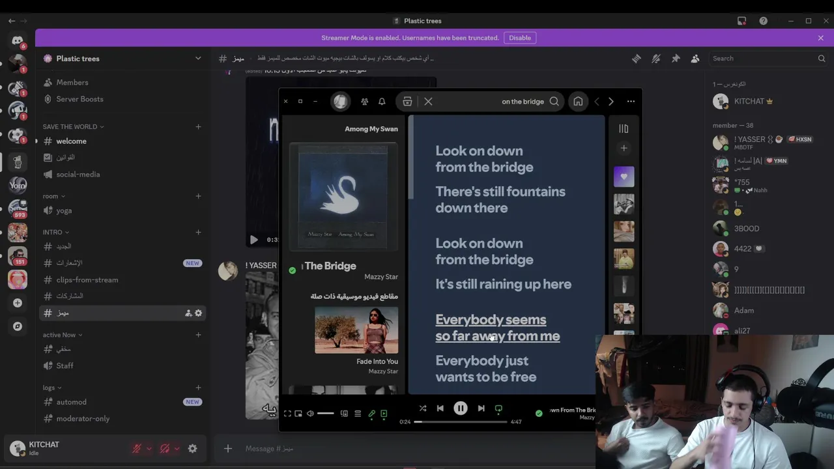Toggle shuffle in Spotify
834x469 pixels.
(x=423, y=408)
